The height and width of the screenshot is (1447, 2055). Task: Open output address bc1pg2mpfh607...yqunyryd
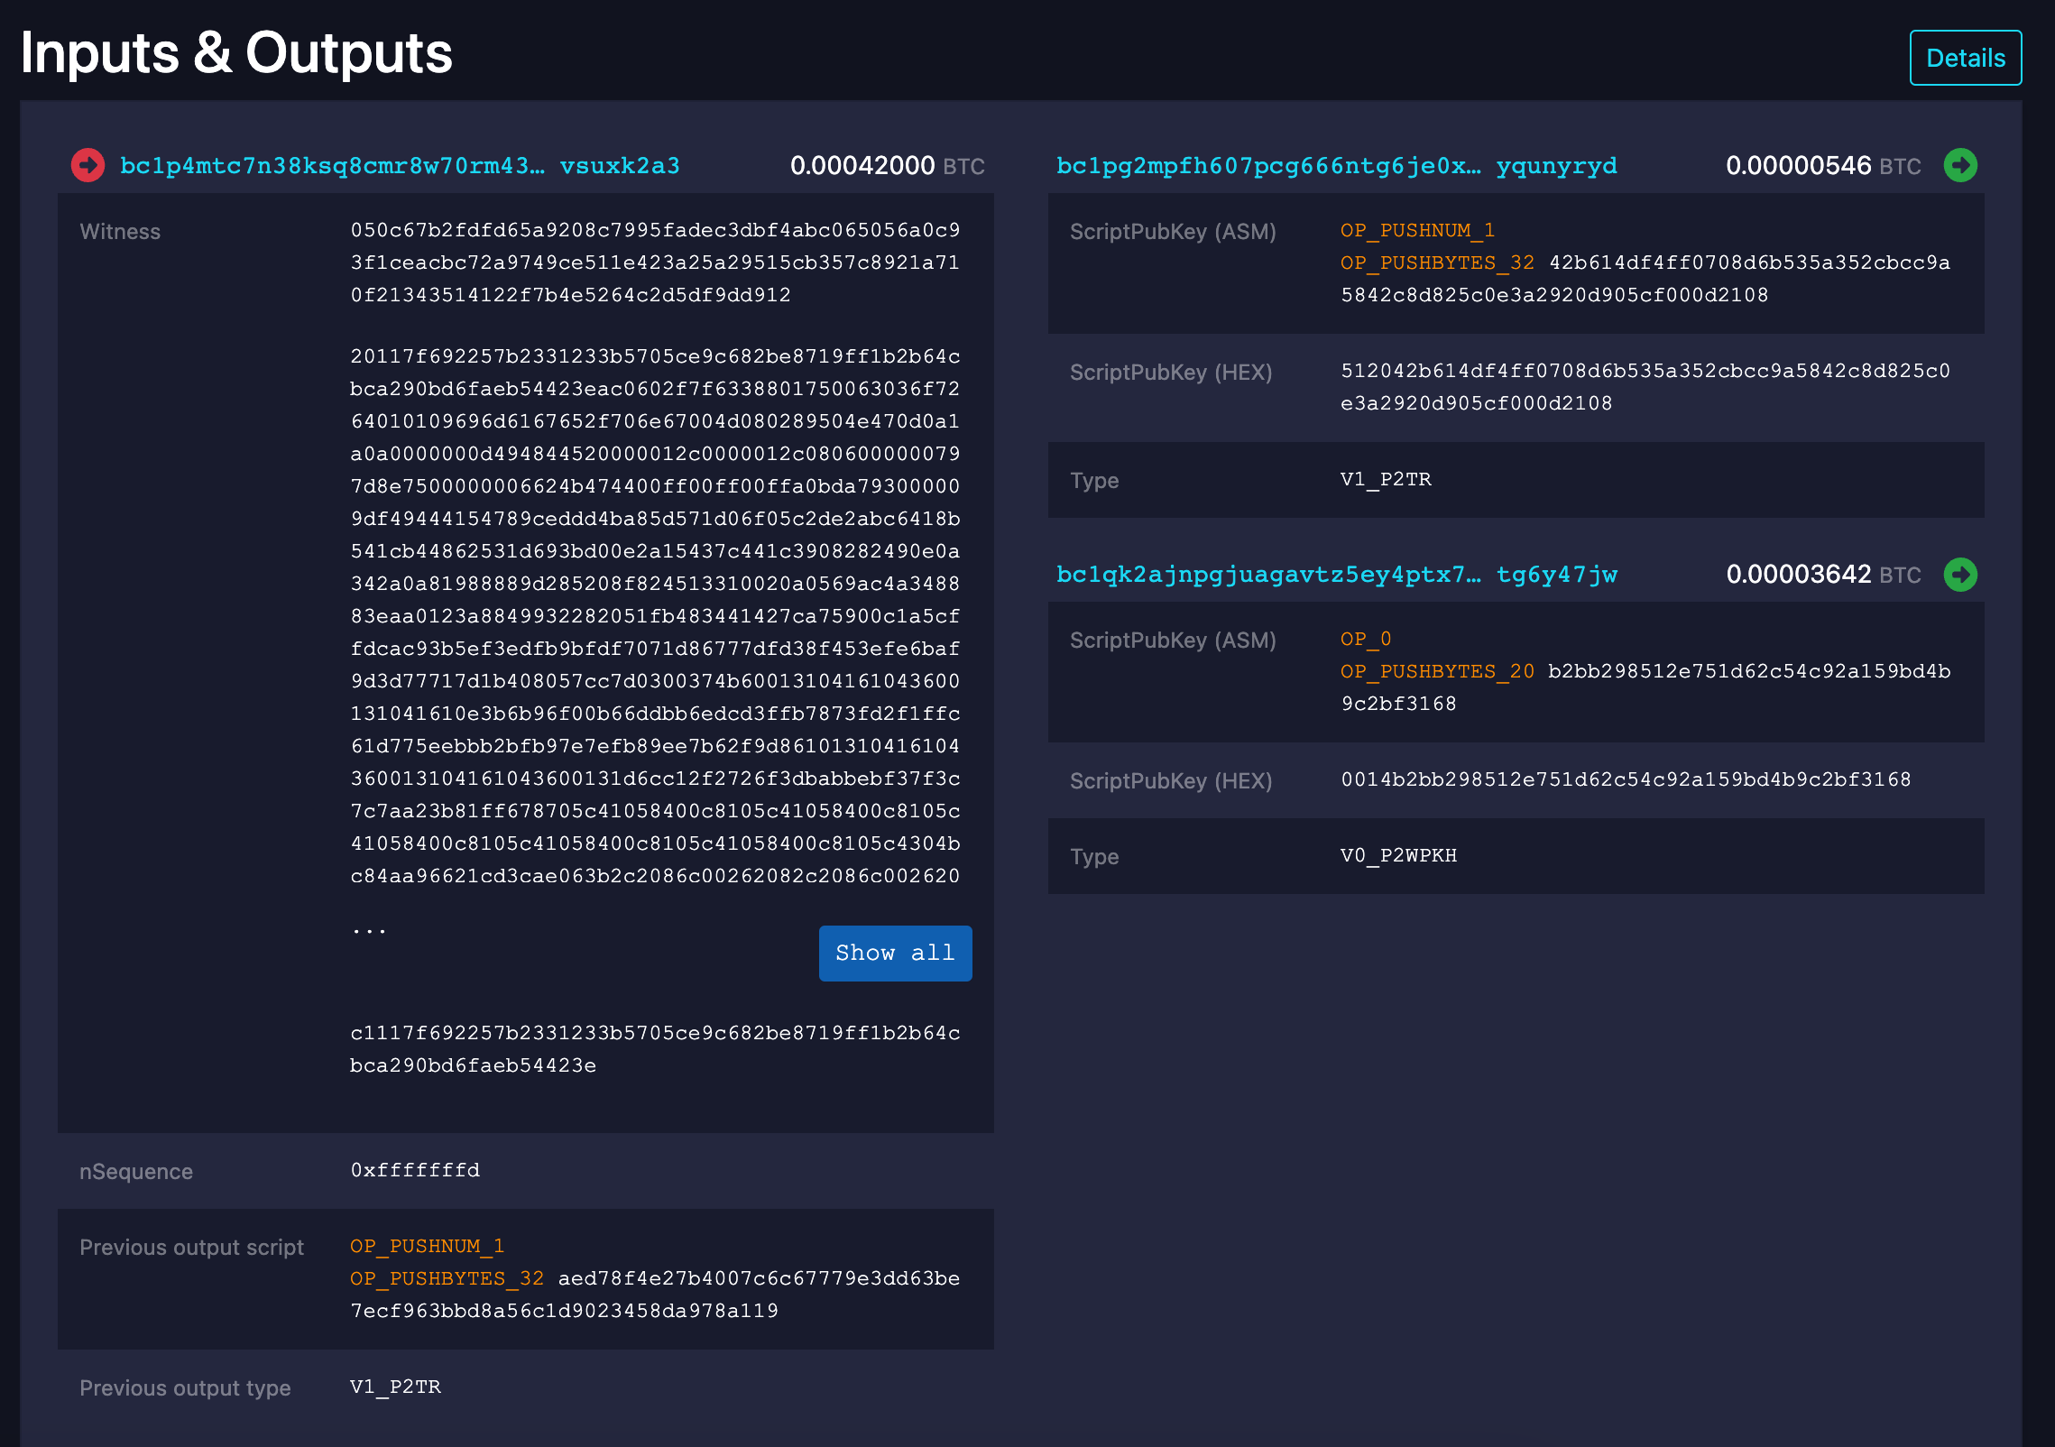click(x=1336, y=166)
